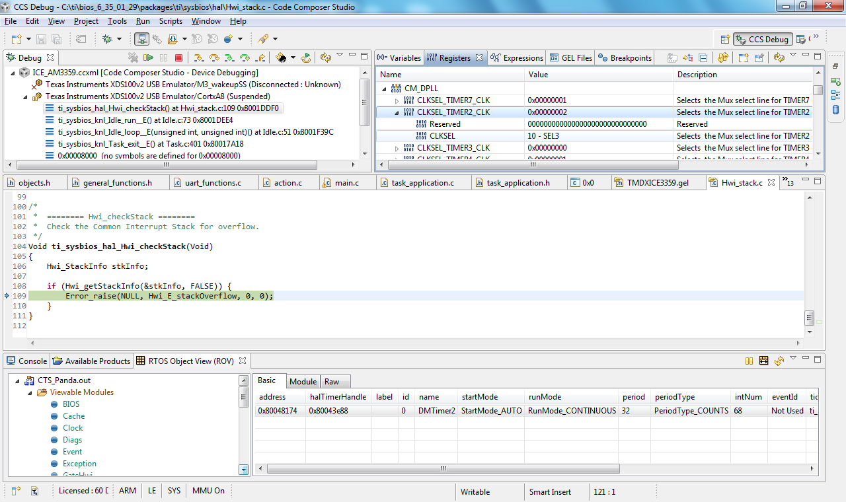
Task: Open the Search dropdown arrow
Action: click(x=275, y=39)
